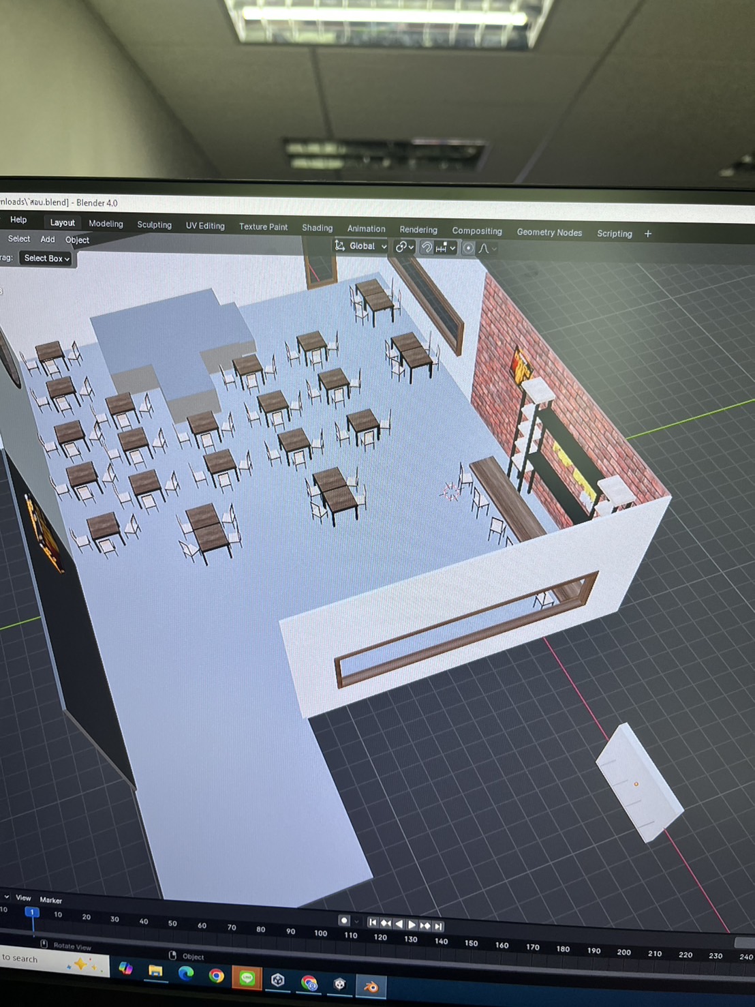Image resolution: width=755 pixels, height=1007 pixels.
Task: Open the Geometry Nodes workspace tab
Action: [549, 232]
